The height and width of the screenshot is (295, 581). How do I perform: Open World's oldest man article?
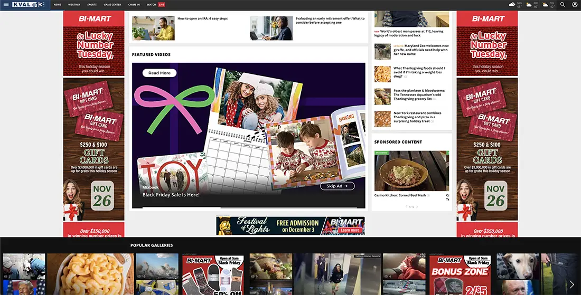click(409, 33)
